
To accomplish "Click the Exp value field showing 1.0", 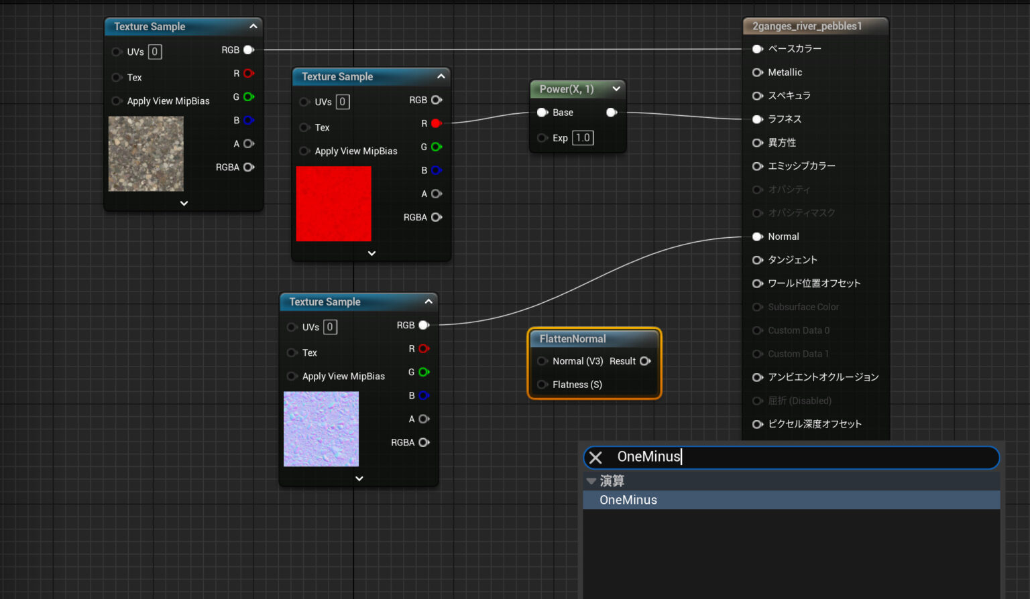I will pyautogui.click(x=582, y=137).
